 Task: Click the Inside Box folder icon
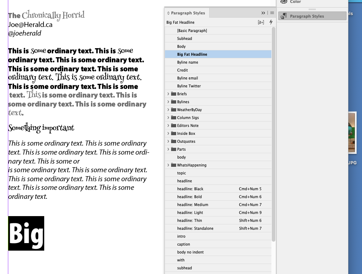coord(174,133)
